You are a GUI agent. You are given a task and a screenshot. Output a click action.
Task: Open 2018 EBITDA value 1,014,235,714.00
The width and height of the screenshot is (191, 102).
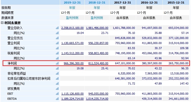[x=97, y=99]
